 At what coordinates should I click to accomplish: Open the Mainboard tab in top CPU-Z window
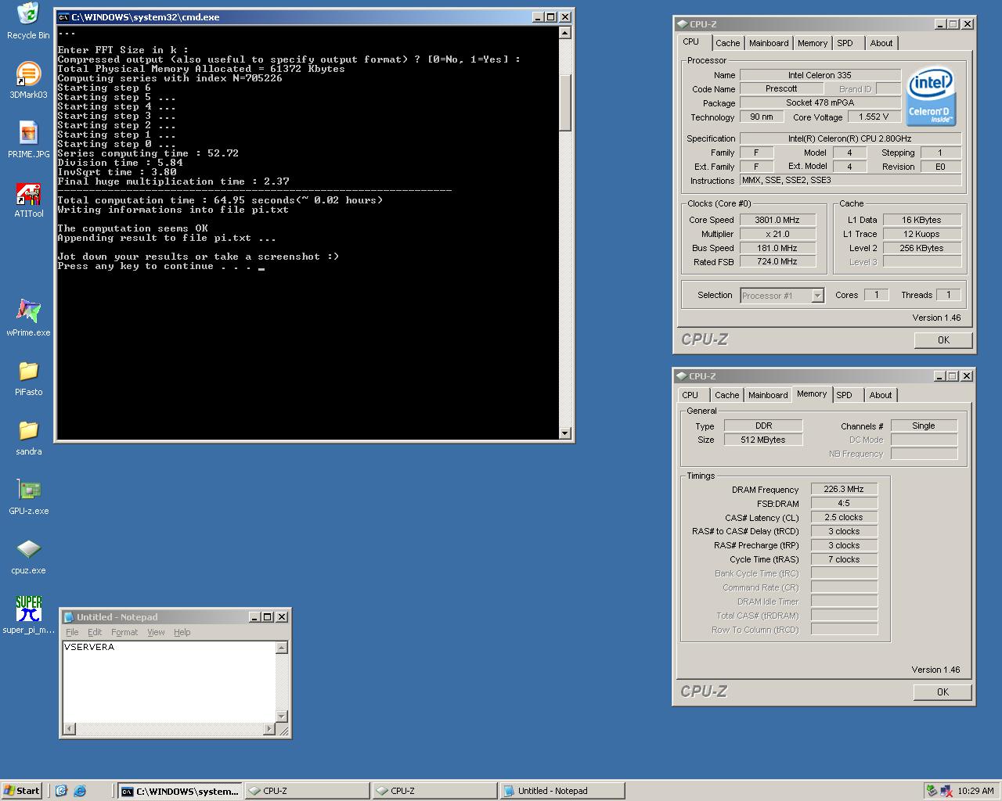click(769, 43)
